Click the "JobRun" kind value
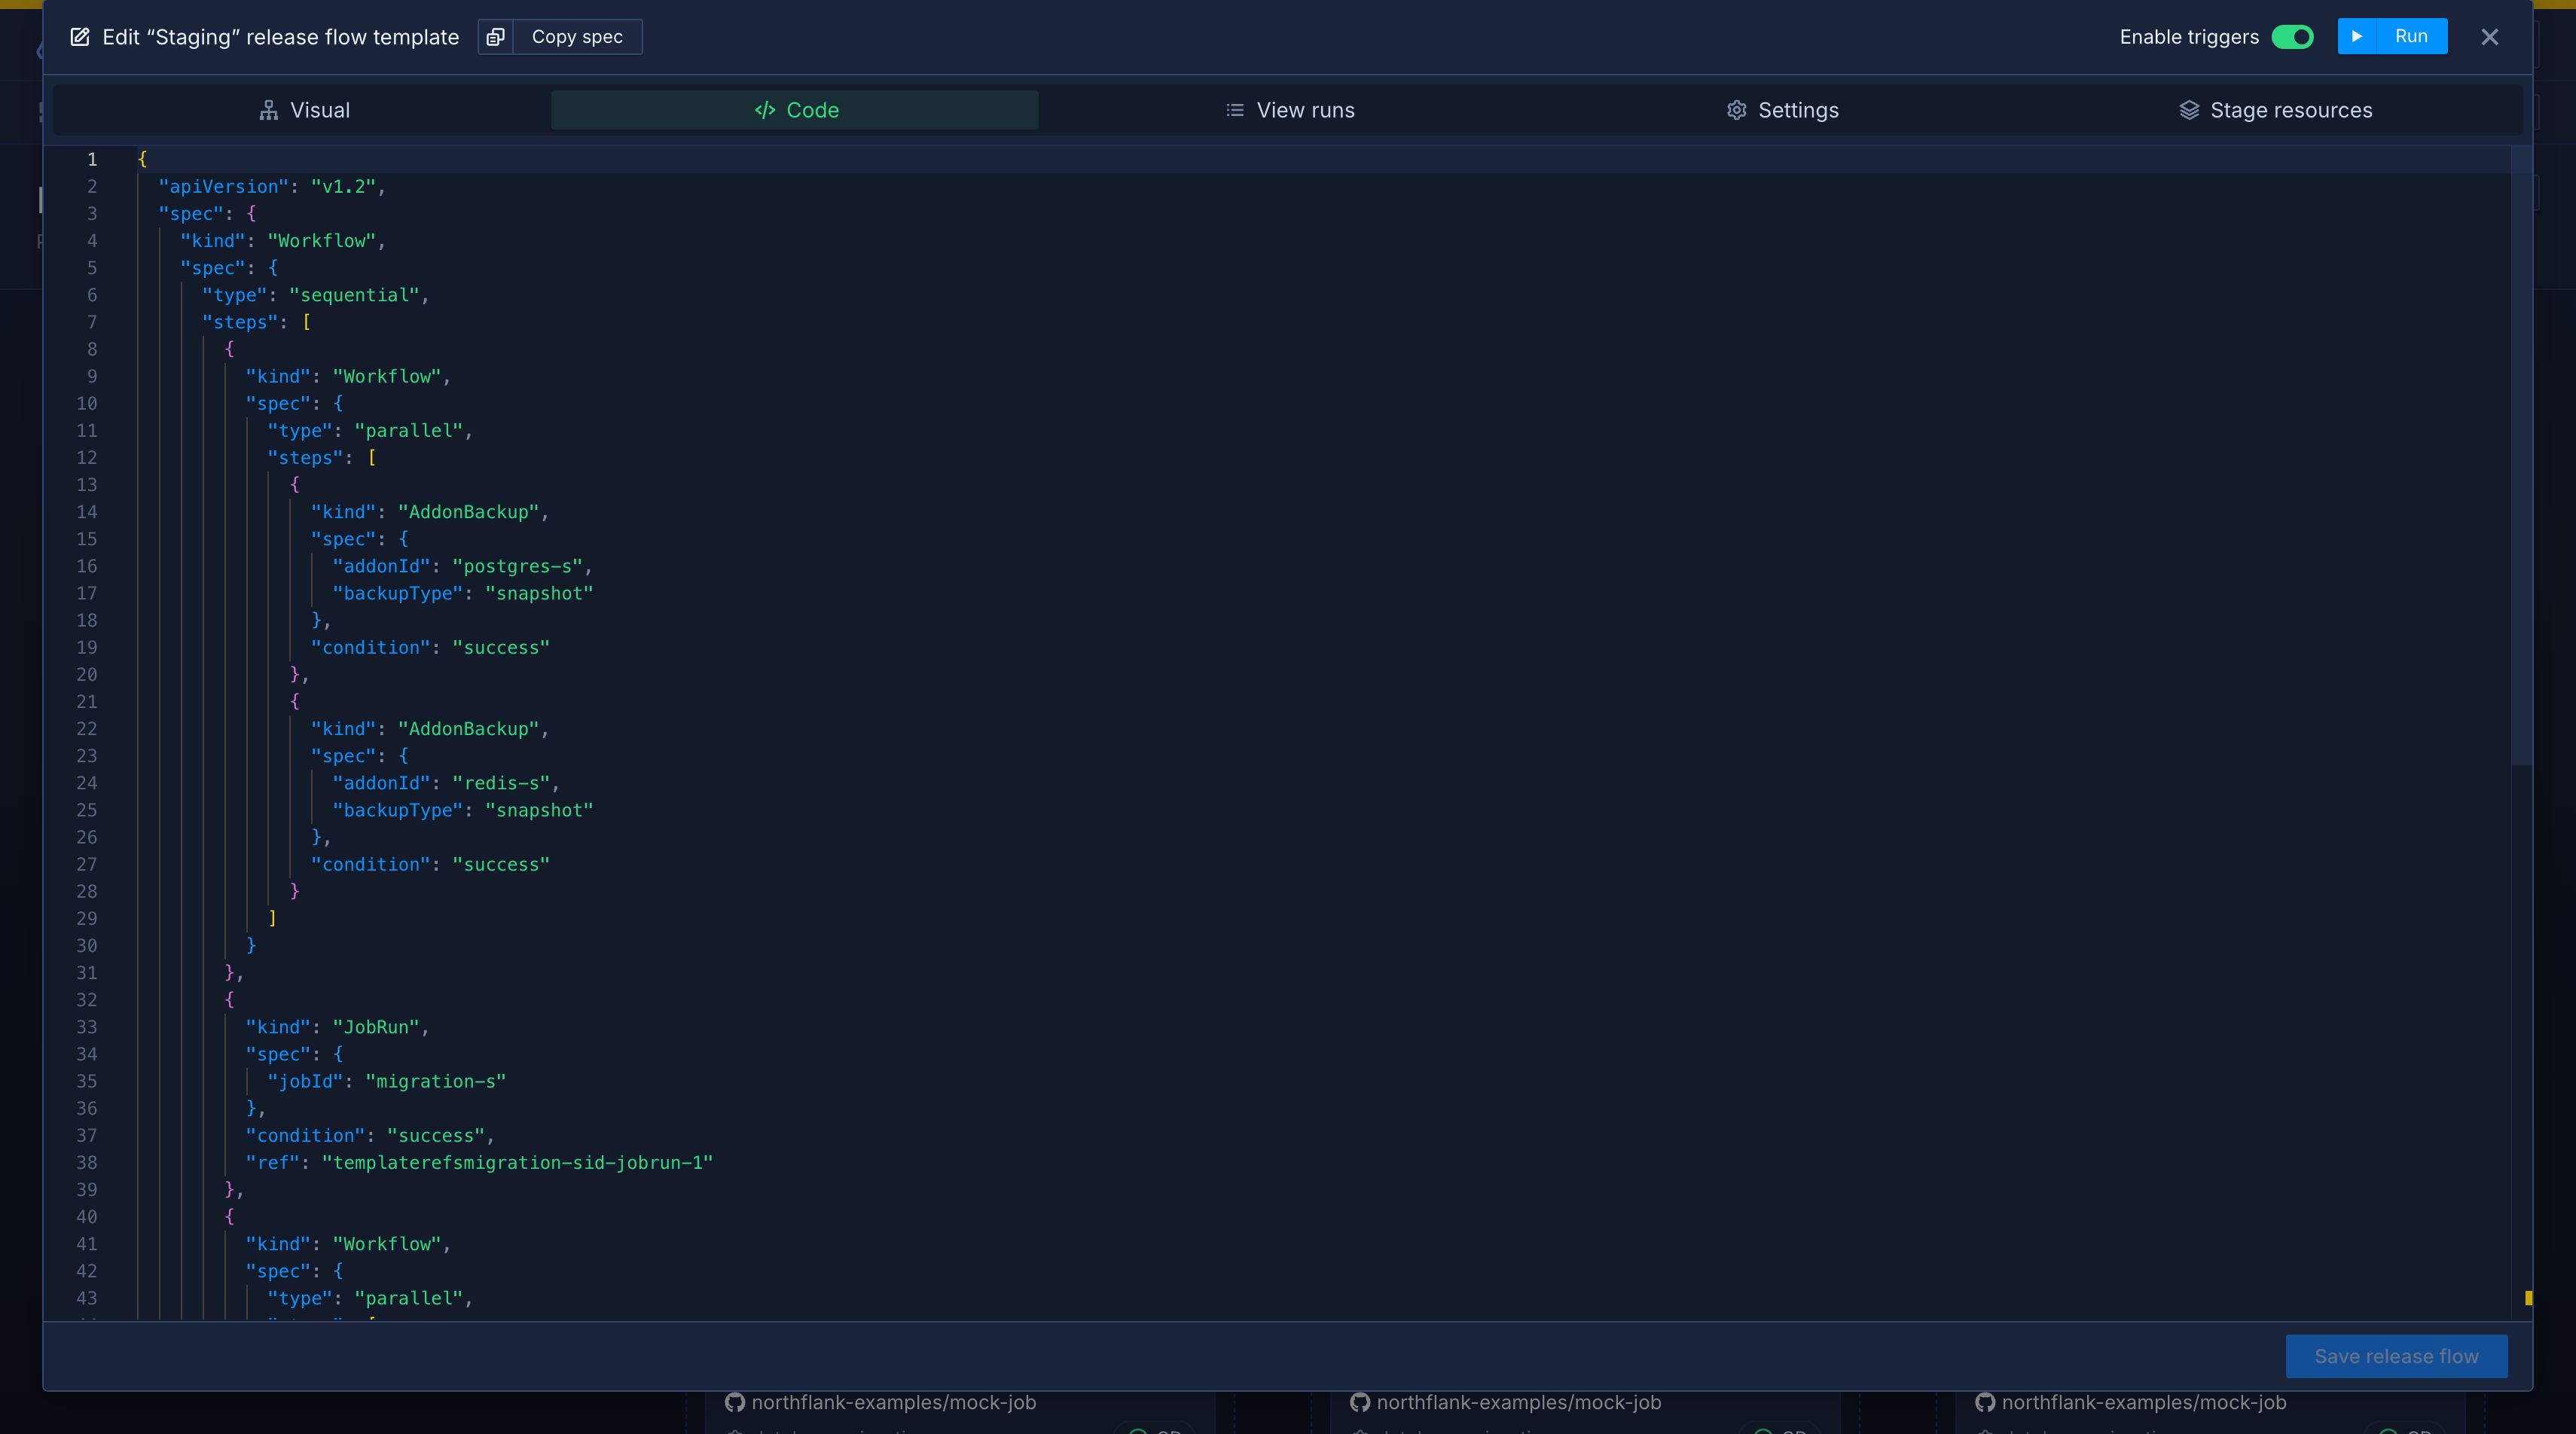2576x1434 pixels. click(376, 1027)
